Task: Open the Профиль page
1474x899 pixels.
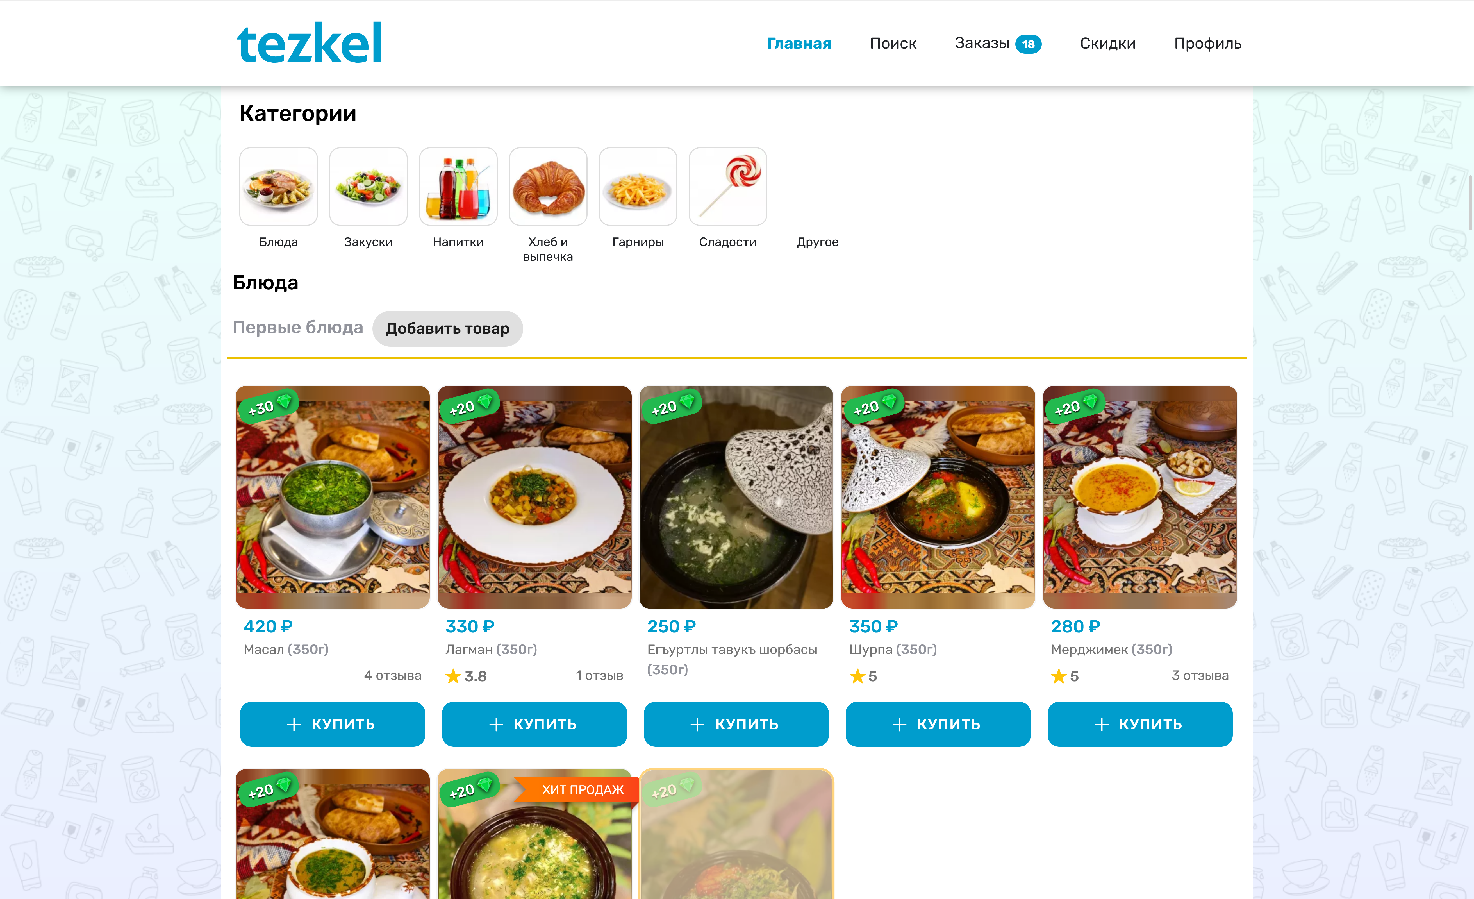Action: coord(1207,43)
